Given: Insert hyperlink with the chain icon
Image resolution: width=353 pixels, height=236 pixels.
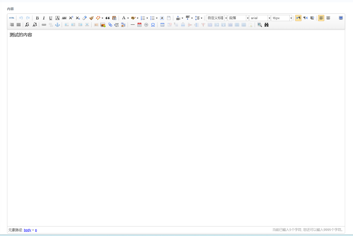Looking at the screenshot, I should click(44, 25).
